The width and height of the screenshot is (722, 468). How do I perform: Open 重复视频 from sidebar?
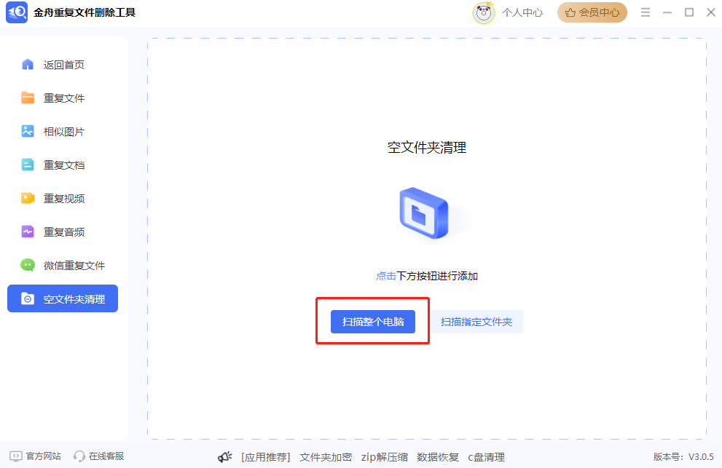tap(63, 199)
